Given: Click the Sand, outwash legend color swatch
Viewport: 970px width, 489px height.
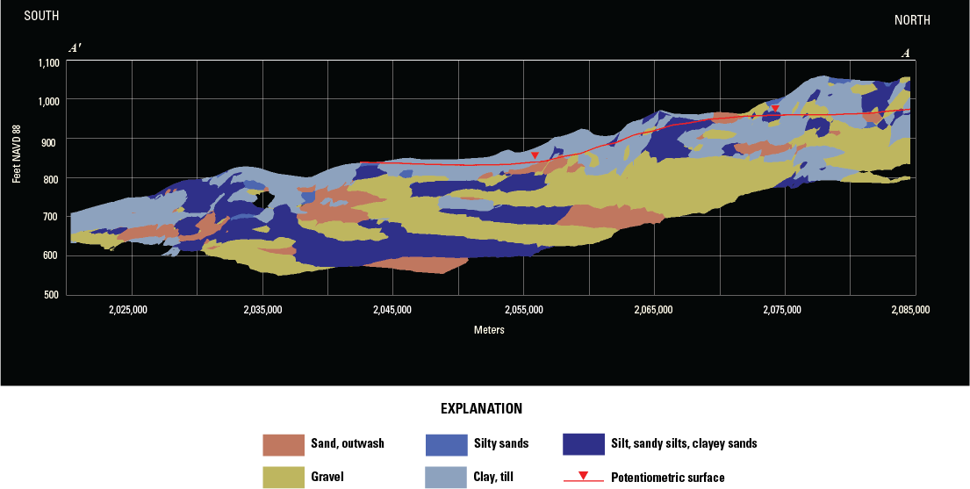Looking at the screenshot, I should tap(282, 444).
